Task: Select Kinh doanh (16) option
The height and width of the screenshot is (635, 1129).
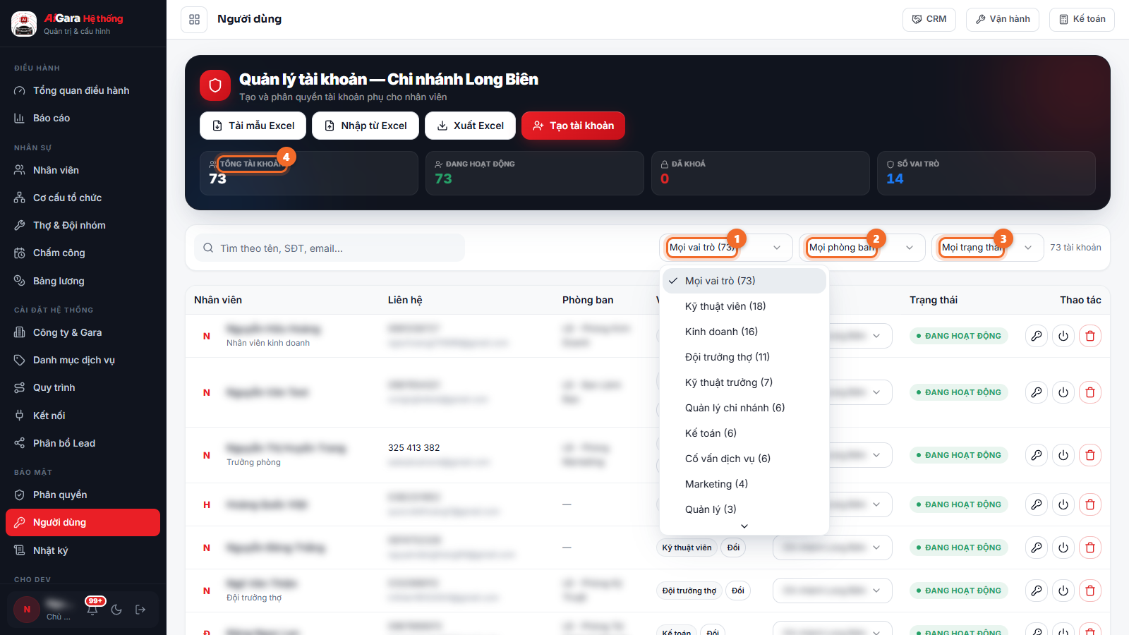Action: tap(744, 332)
